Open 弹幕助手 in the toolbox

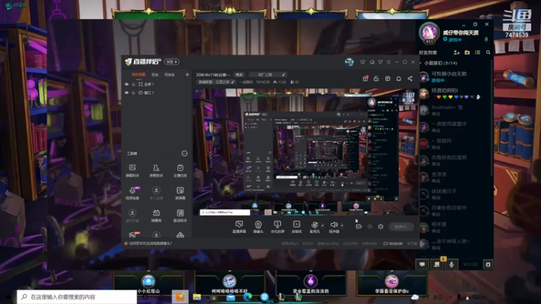(132, 171)
